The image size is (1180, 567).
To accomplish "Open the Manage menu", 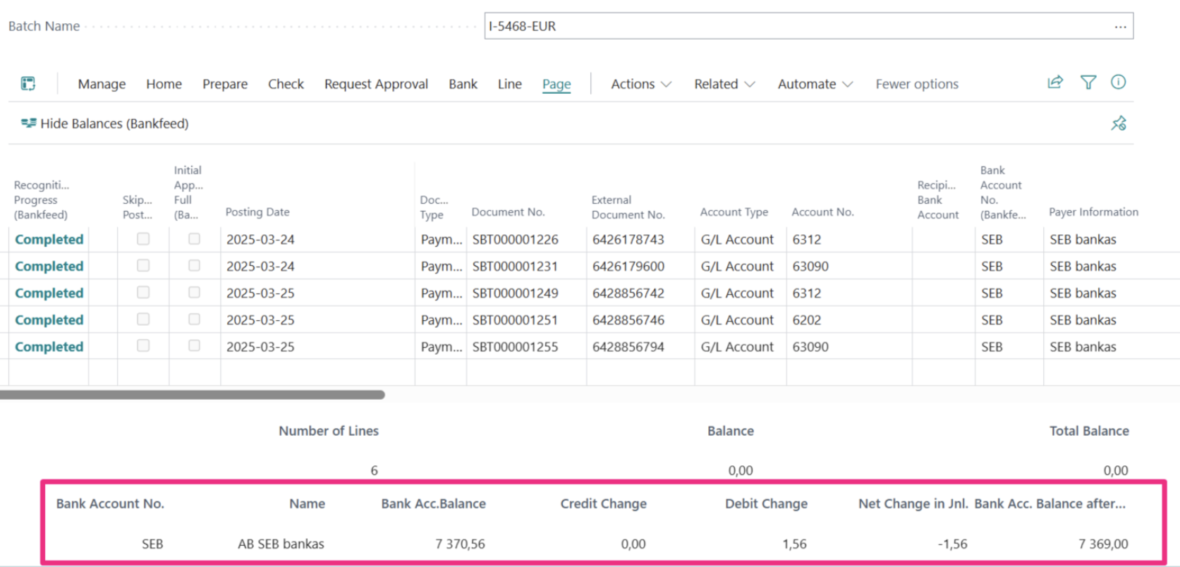I will 102,84.
